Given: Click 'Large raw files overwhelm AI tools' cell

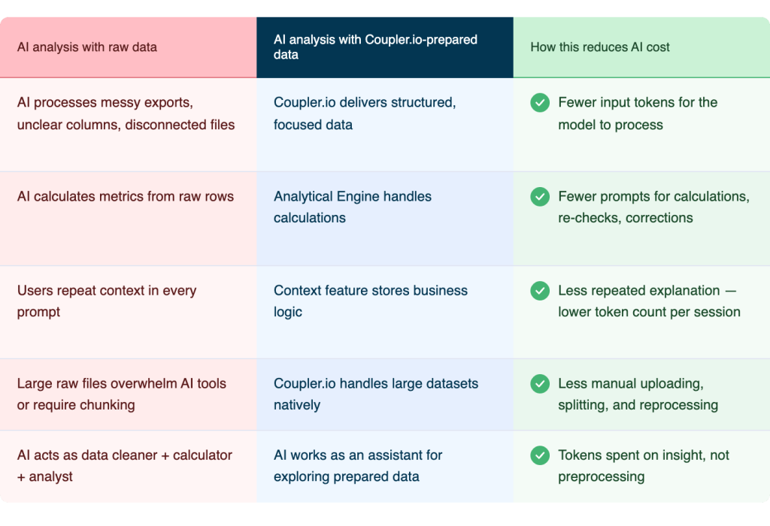Looking at the screenshot, I should [x=128, y=394].
